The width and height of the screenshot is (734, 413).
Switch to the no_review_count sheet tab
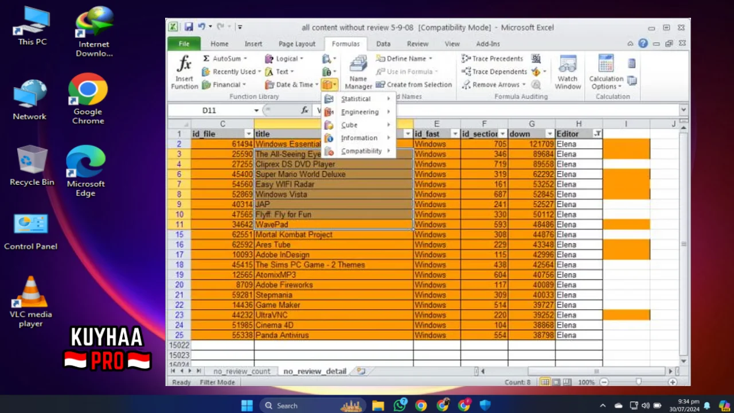(x=241, y=371)
